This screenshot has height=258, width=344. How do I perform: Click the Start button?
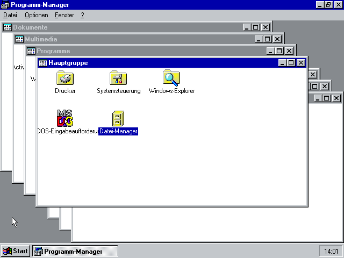pyautogui.click(x=16, y=251)
